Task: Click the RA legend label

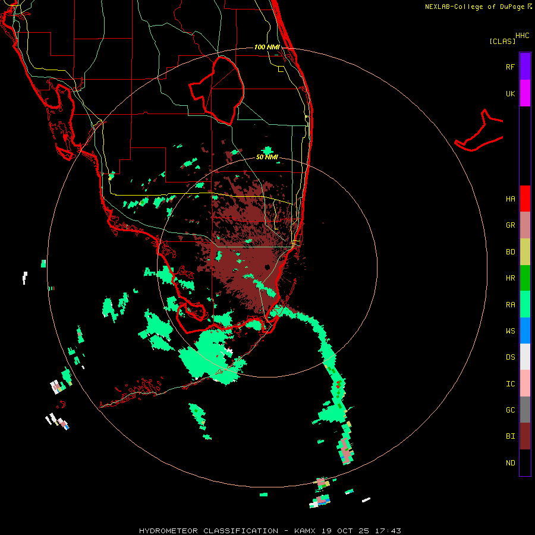Action: pos(510,305)
